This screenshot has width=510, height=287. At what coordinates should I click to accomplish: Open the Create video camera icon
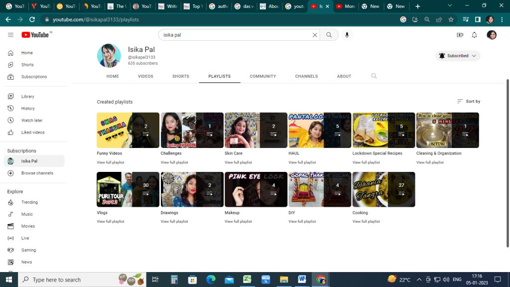pos(460,35)
